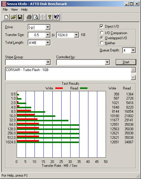This screenshot has height=179, width=141.
Task: Open the 1024.0 transfer size dropdown
Action: coord(76,35)
